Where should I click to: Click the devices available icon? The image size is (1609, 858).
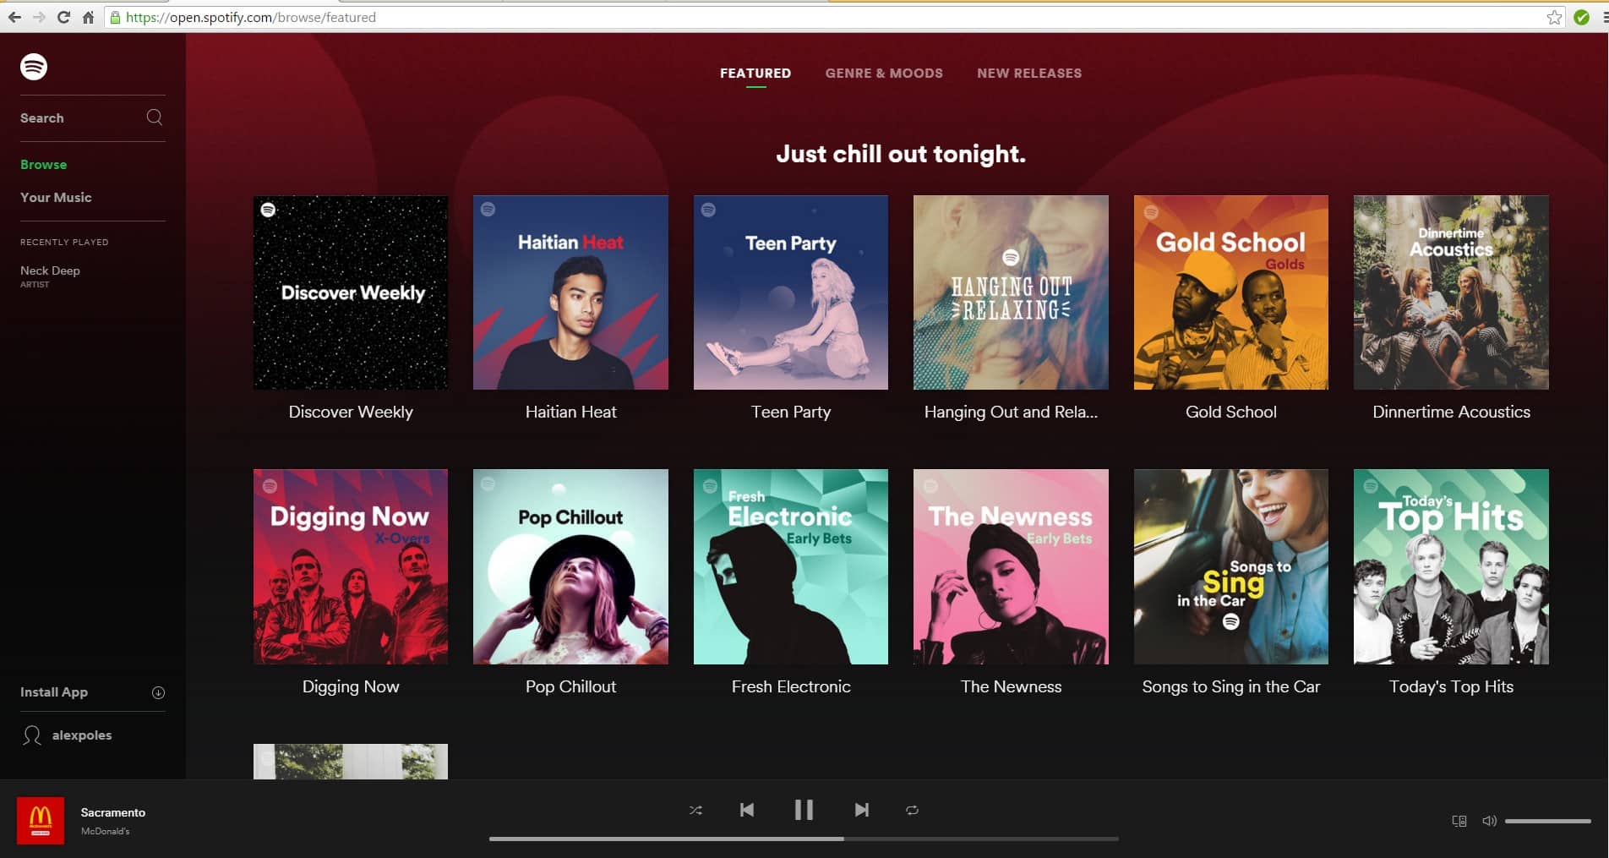coord(1459,820)
